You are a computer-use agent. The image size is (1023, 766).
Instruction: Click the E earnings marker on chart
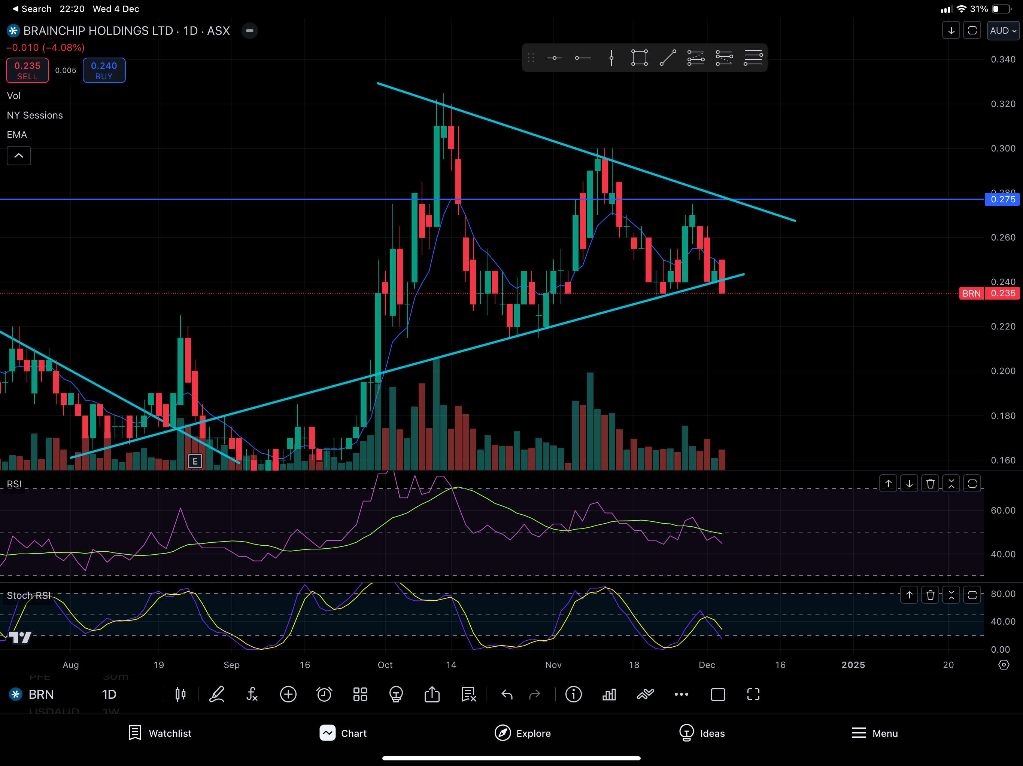tap(195, 461)
